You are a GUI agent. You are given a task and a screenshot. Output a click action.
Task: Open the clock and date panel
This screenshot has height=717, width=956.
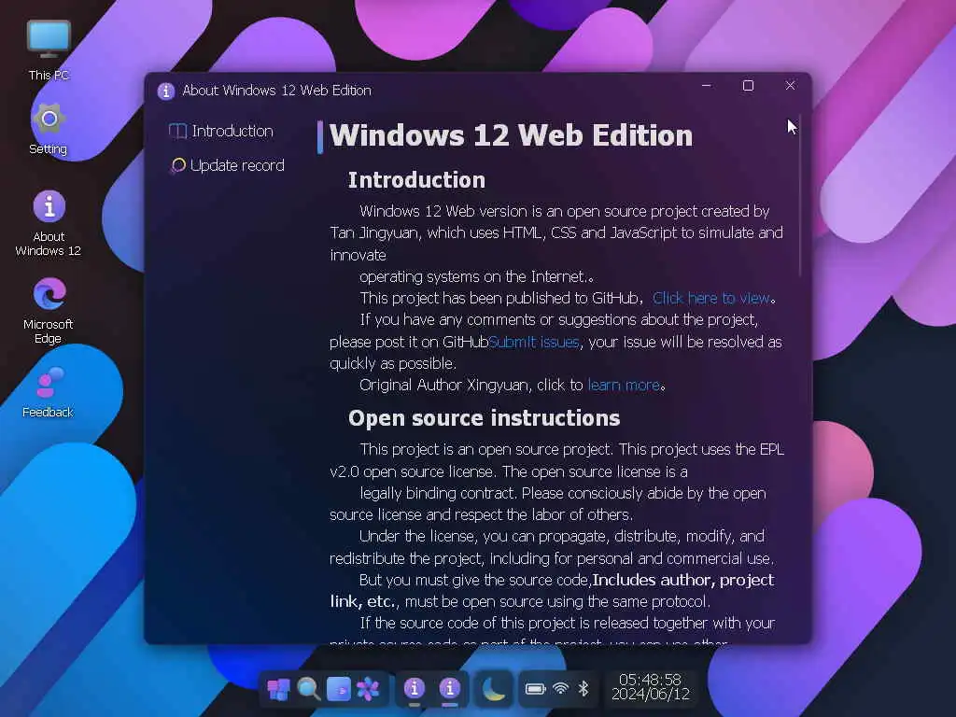651,687
